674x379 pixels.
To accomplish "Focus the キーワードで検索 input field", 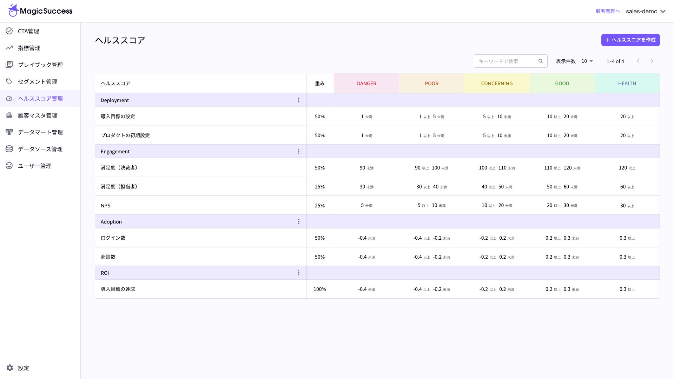I will coord(505,61).
